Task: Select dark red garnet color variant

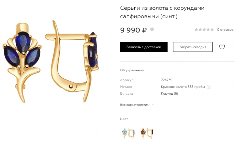Action: coord(147,133)
